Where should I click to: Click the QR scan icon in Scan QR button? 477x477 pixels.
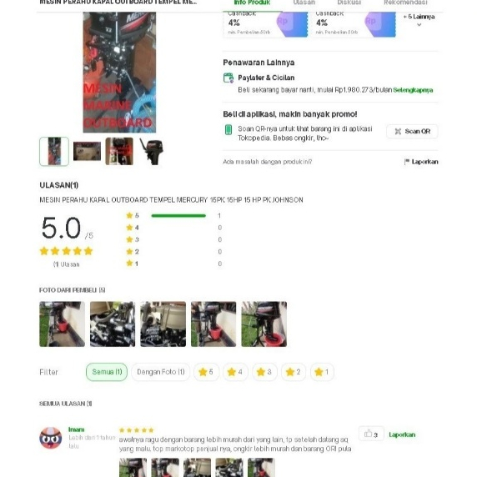tap(398, 132)
